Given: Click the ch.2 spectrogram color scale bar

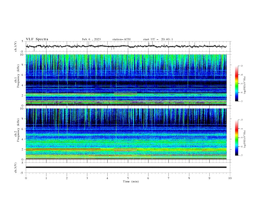Looking at the screenshot, I should [236, 138].
